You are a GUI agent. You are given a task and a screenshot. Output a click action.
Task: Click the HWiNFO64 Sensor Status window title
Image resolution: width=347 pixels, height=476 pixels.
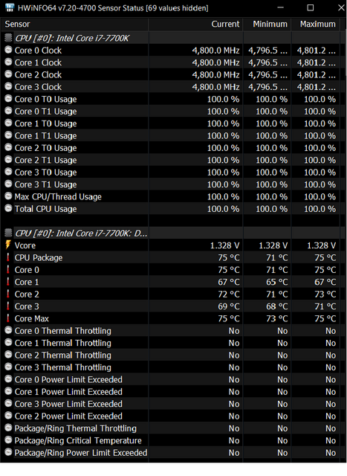point(113,8)
